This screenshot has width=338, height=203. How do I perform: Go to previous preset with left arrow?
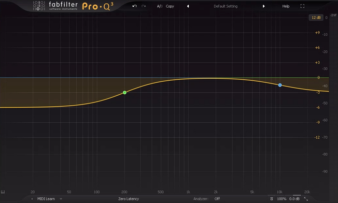point(188,6)
